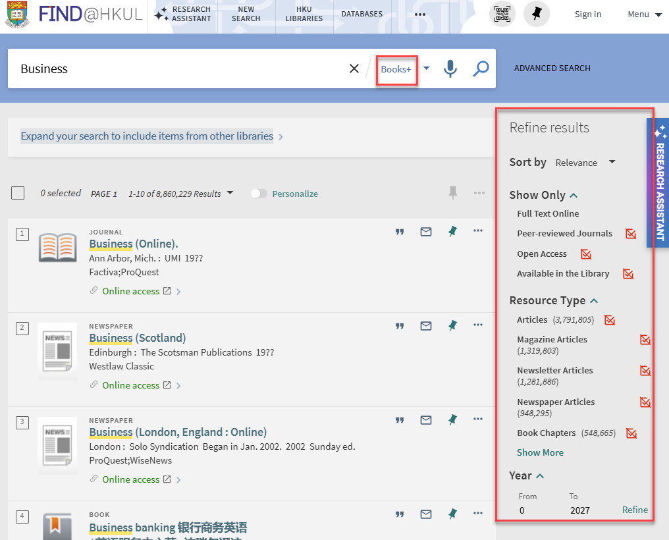The width and height of the screenshot is (669, 540).
Task: Open the QR code icon in the header
Action: [x=502, y=13]
